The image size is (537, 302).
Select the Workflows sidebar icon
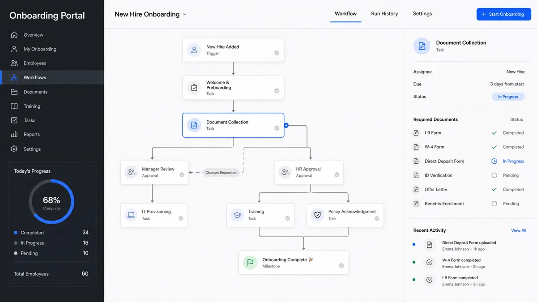[14, 77]
